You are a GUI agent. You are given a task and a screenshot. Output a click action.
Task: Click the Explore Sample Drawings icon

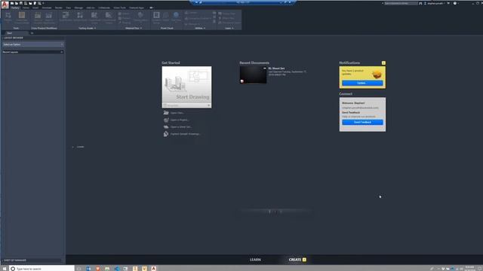pos(166,134)
